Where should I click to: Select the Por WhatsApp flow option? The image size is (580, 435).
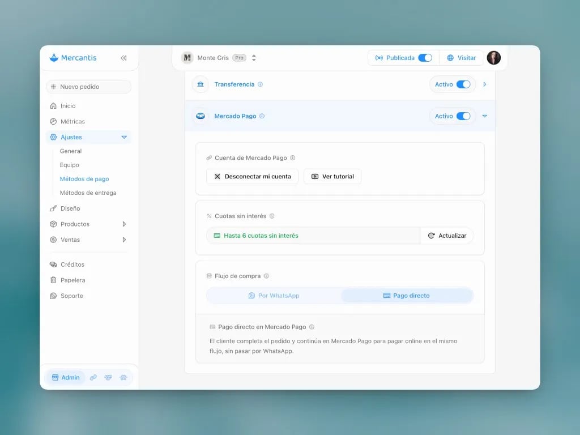coord(274,296)
